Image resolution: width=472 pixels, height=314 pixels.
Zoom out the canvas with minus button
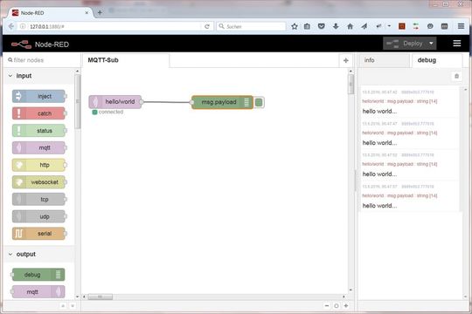click(327, 305)
